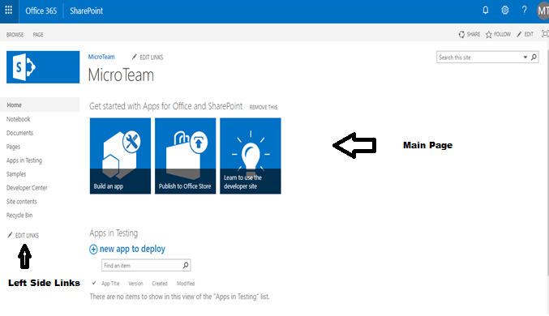Click new app to deploy link
The height and width of the screenshot is (316, 549).
coord(132,249)
